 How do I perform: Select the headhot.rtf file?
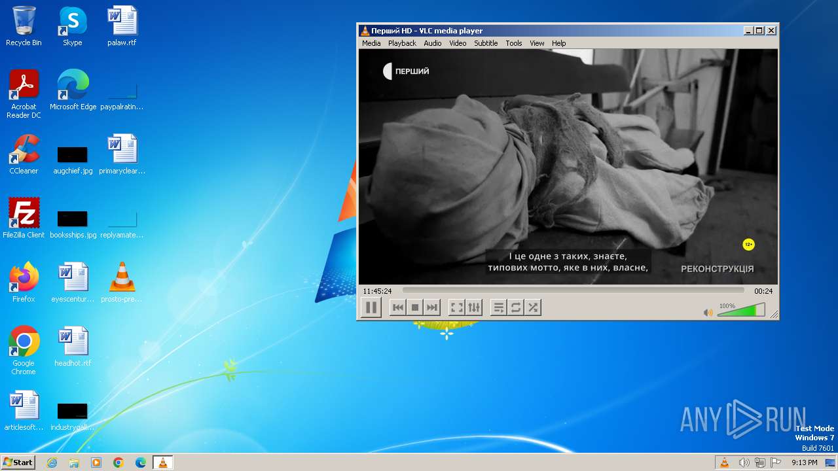pyautogui.click(x=73, y=347)
